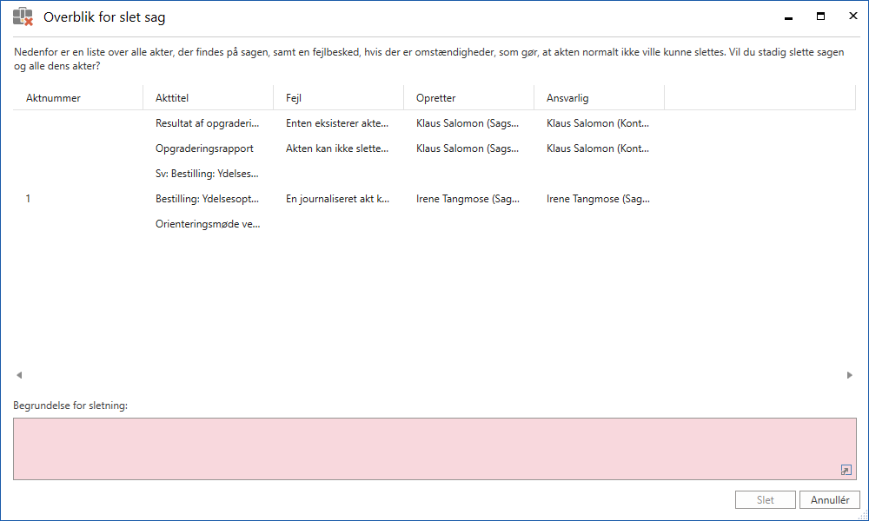Click the delete case icon in the title bar
This screenshot has height=521, width=869.
click(23, 16)
